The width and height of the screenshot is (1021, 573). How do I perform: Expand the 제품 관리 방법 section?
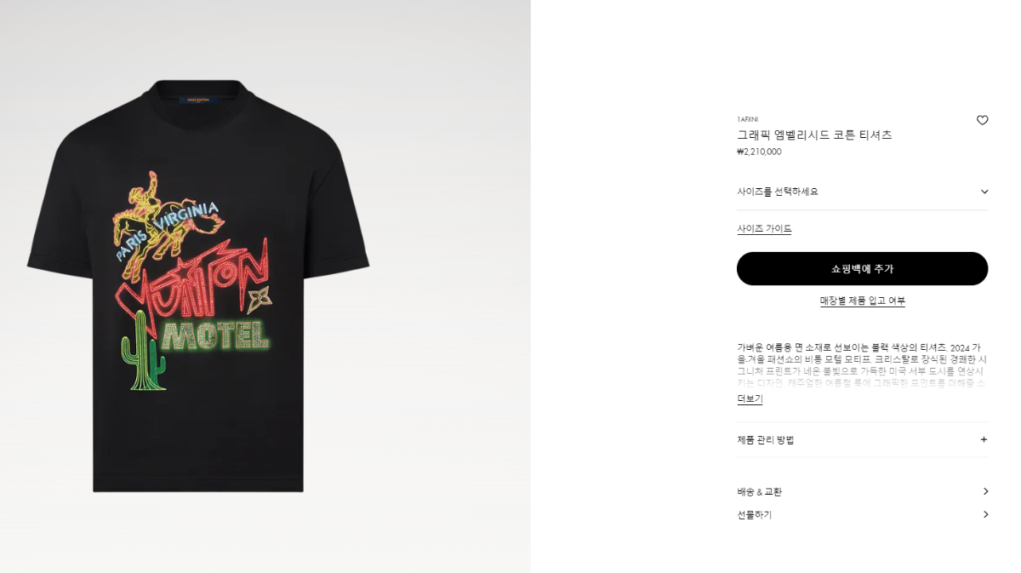coord(862,439)
